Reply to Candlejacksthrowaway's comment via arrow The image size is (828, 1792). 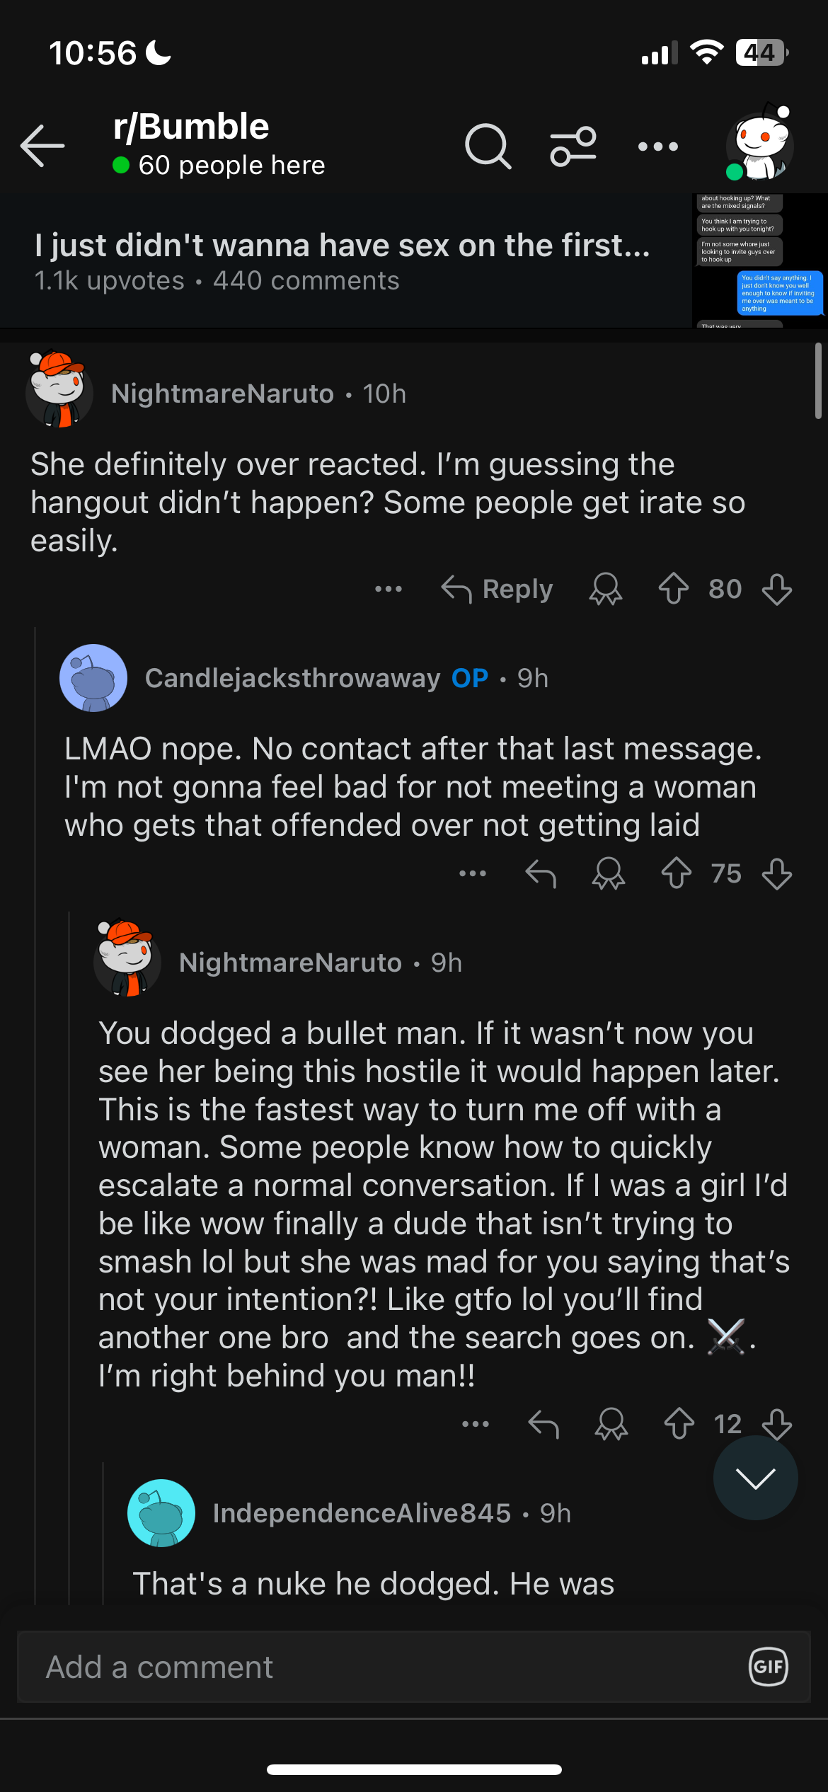click(x=541, y=873)
